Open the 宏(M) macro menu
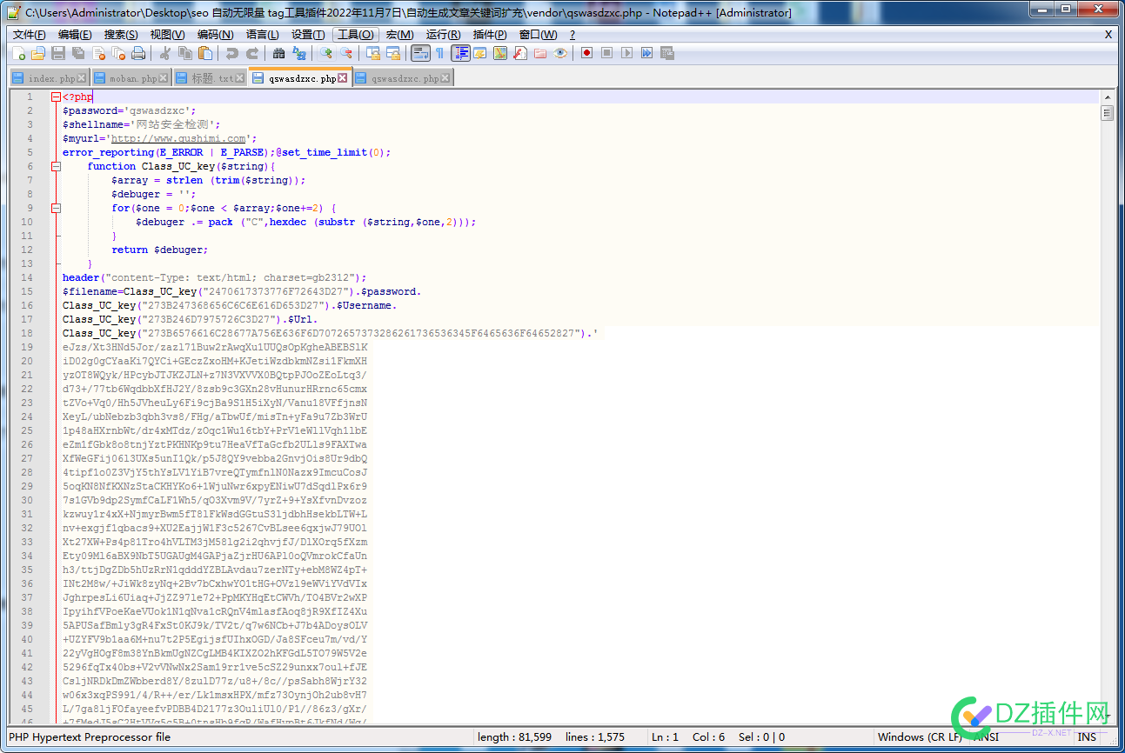 tap(399, 35)
